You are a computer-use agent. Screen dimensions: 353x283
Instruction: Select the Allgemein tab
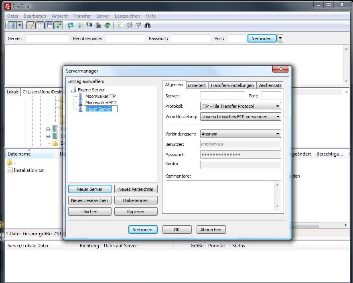pos(174,85)
